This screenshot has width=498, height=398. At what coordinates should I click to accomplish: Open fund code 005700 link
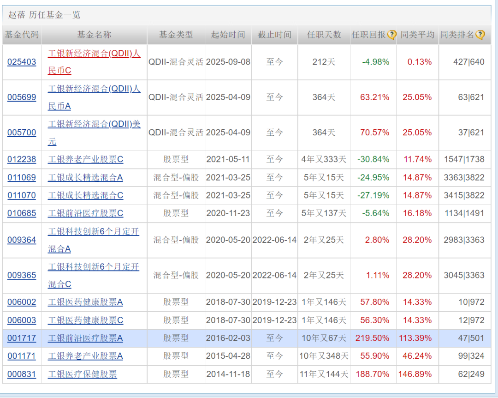coord(22,133)
